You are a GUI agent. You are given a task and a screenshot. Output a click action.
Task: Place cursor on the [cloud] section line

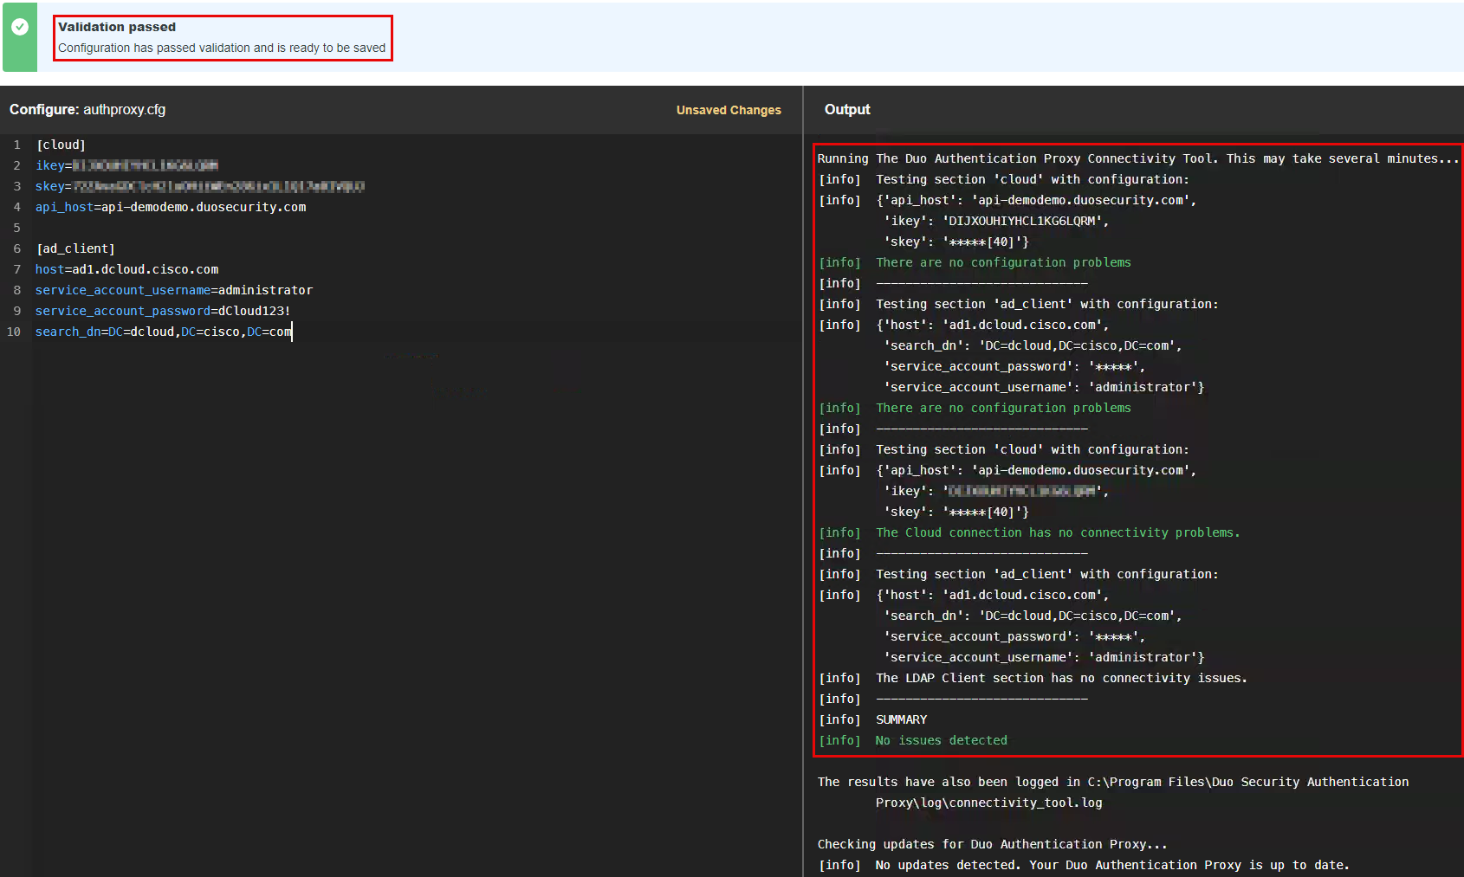click(x=61, y=145)
